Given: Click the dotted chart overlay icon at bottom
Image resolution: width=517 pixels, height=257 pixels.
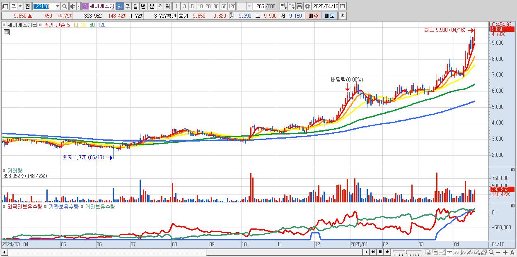Looking at the screenshot, I should coord(442,252).
